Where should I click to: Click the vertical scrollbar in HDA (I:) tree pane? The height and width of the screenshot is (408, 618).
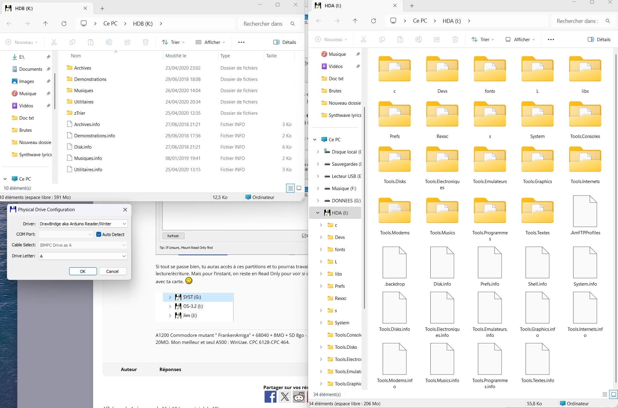pos(364,208)
